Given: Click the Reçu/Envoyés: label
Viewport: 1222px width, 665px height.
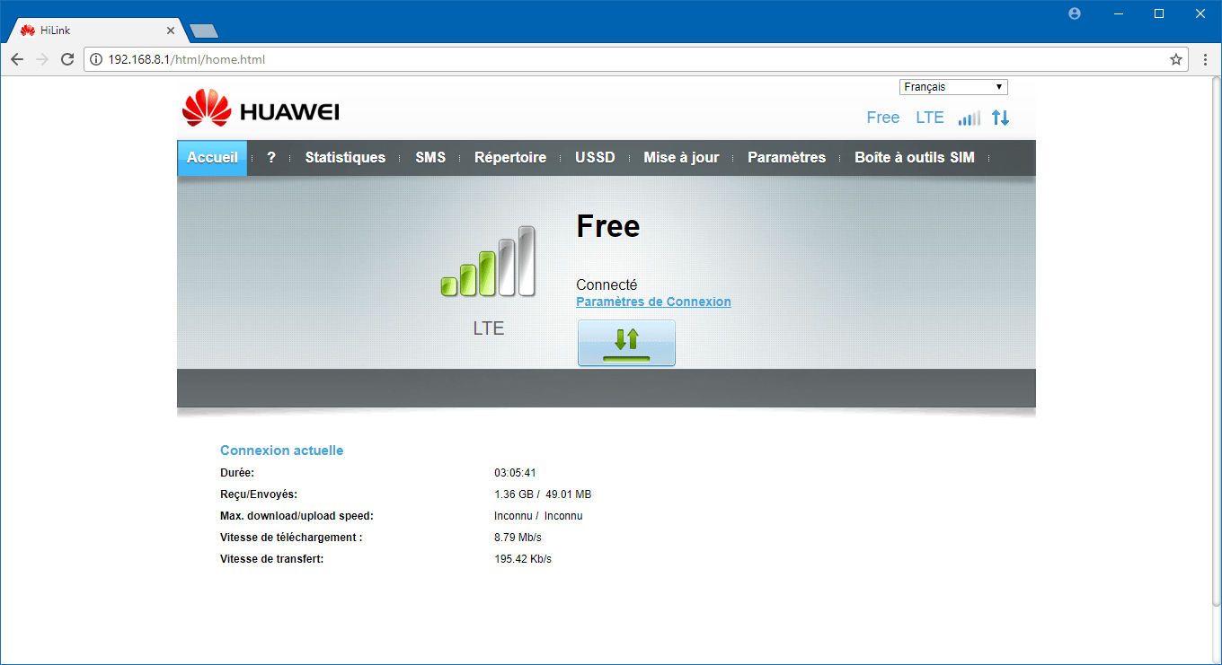Looking at the screenshot, I should tap(259, 494).
